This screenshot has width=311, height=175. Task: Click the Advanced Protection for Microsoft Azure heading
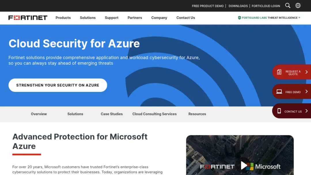point(80,141)
